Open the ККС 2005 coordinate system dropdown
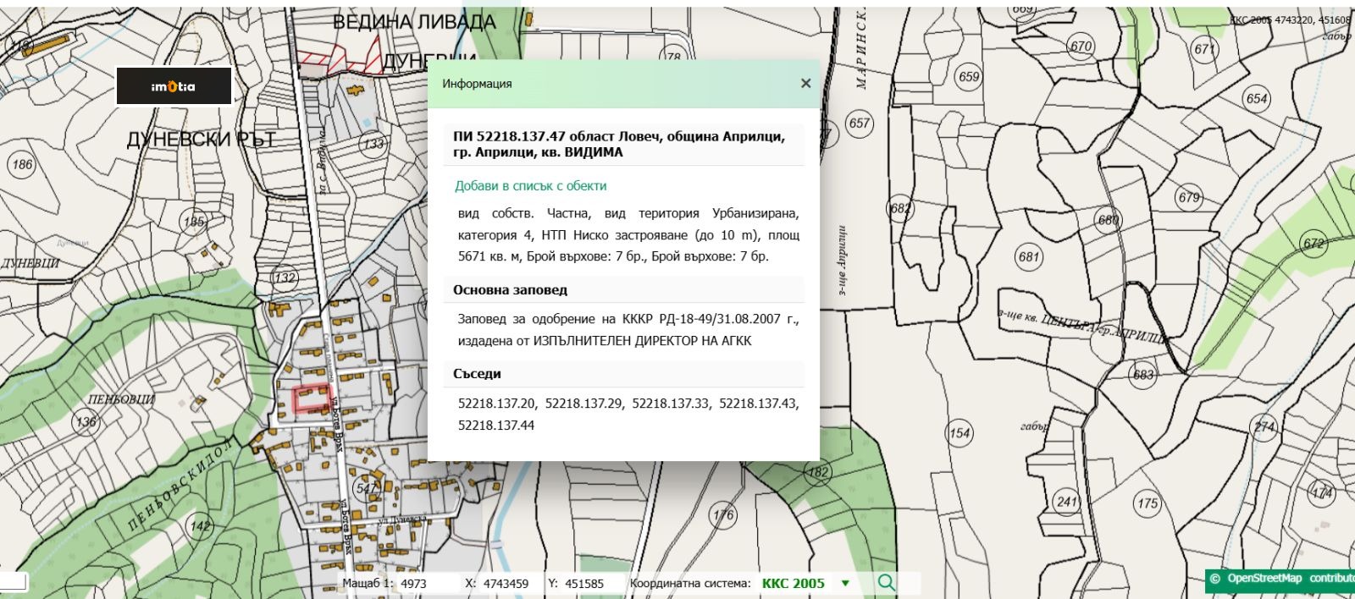Screen dimensions: 1355x599 point(844,584)
